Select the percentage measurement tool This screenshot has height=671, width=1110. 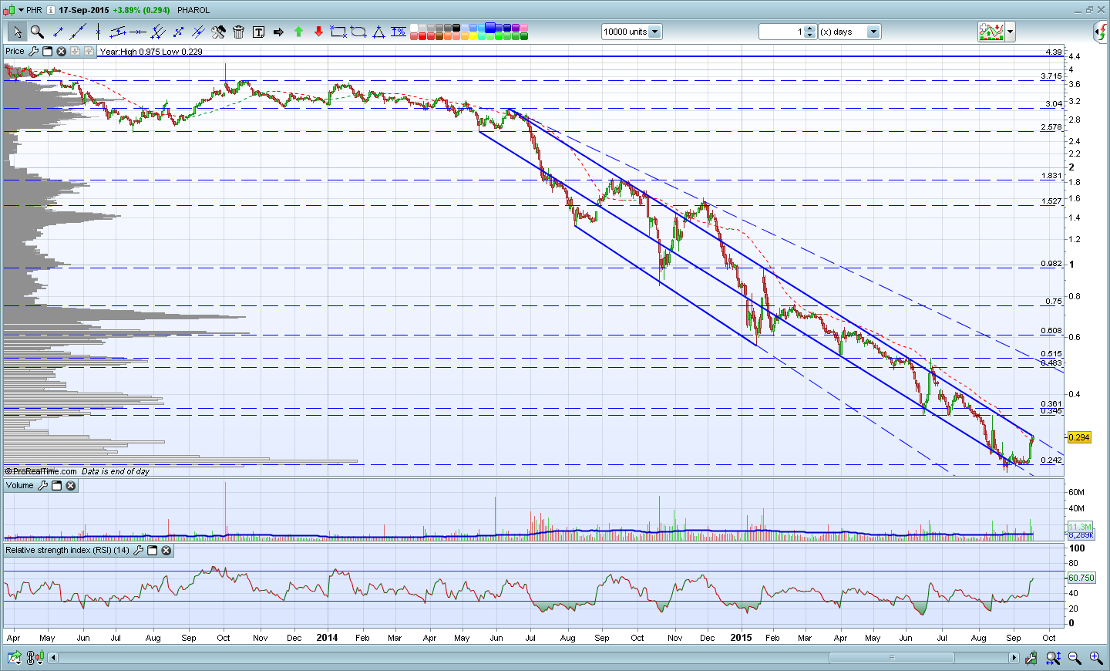tap(399, 32)
